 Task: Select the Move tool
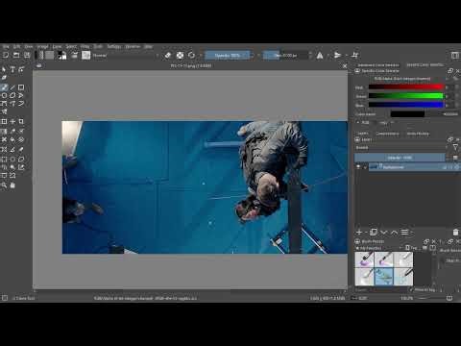click(12, 121)
